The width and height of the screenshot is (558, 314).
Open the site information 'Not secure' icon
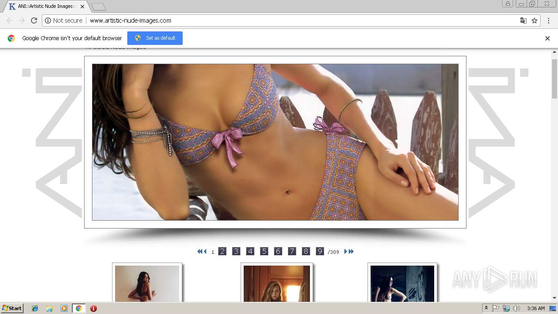tap(48, 20)
